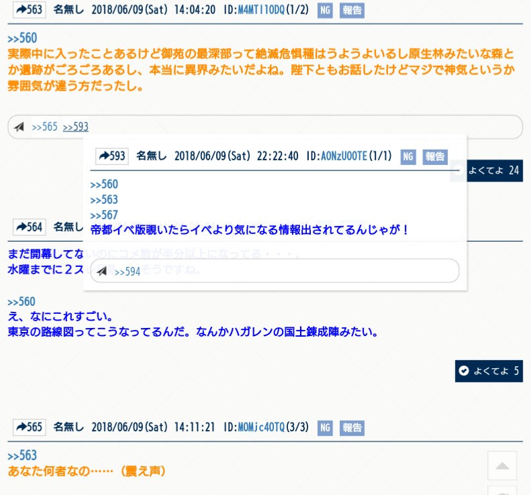The height and width of the screenshot is (495, 531).
Task: Toggle NG on post 563
Action: click(x=325, y=9)
